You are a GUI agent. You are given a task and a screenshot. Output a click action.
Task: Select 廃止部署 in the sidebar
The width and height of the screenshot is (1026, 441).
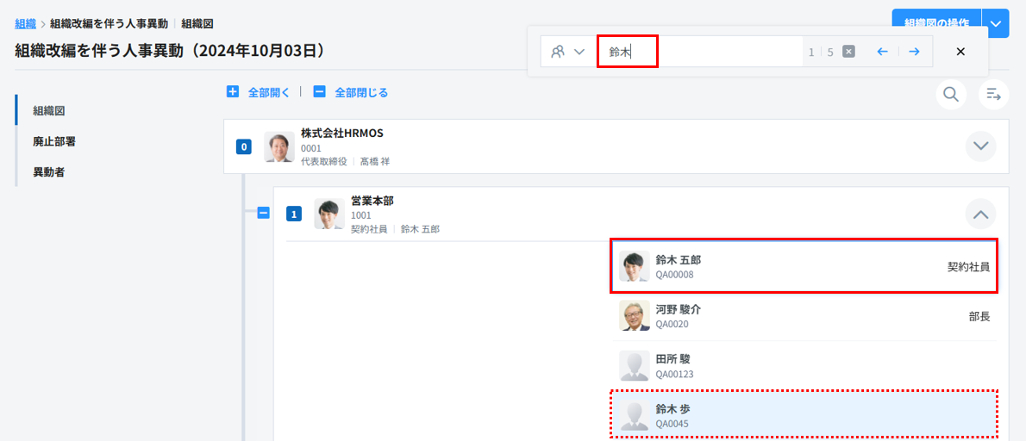pyautogui.click(x=54, y=141)
